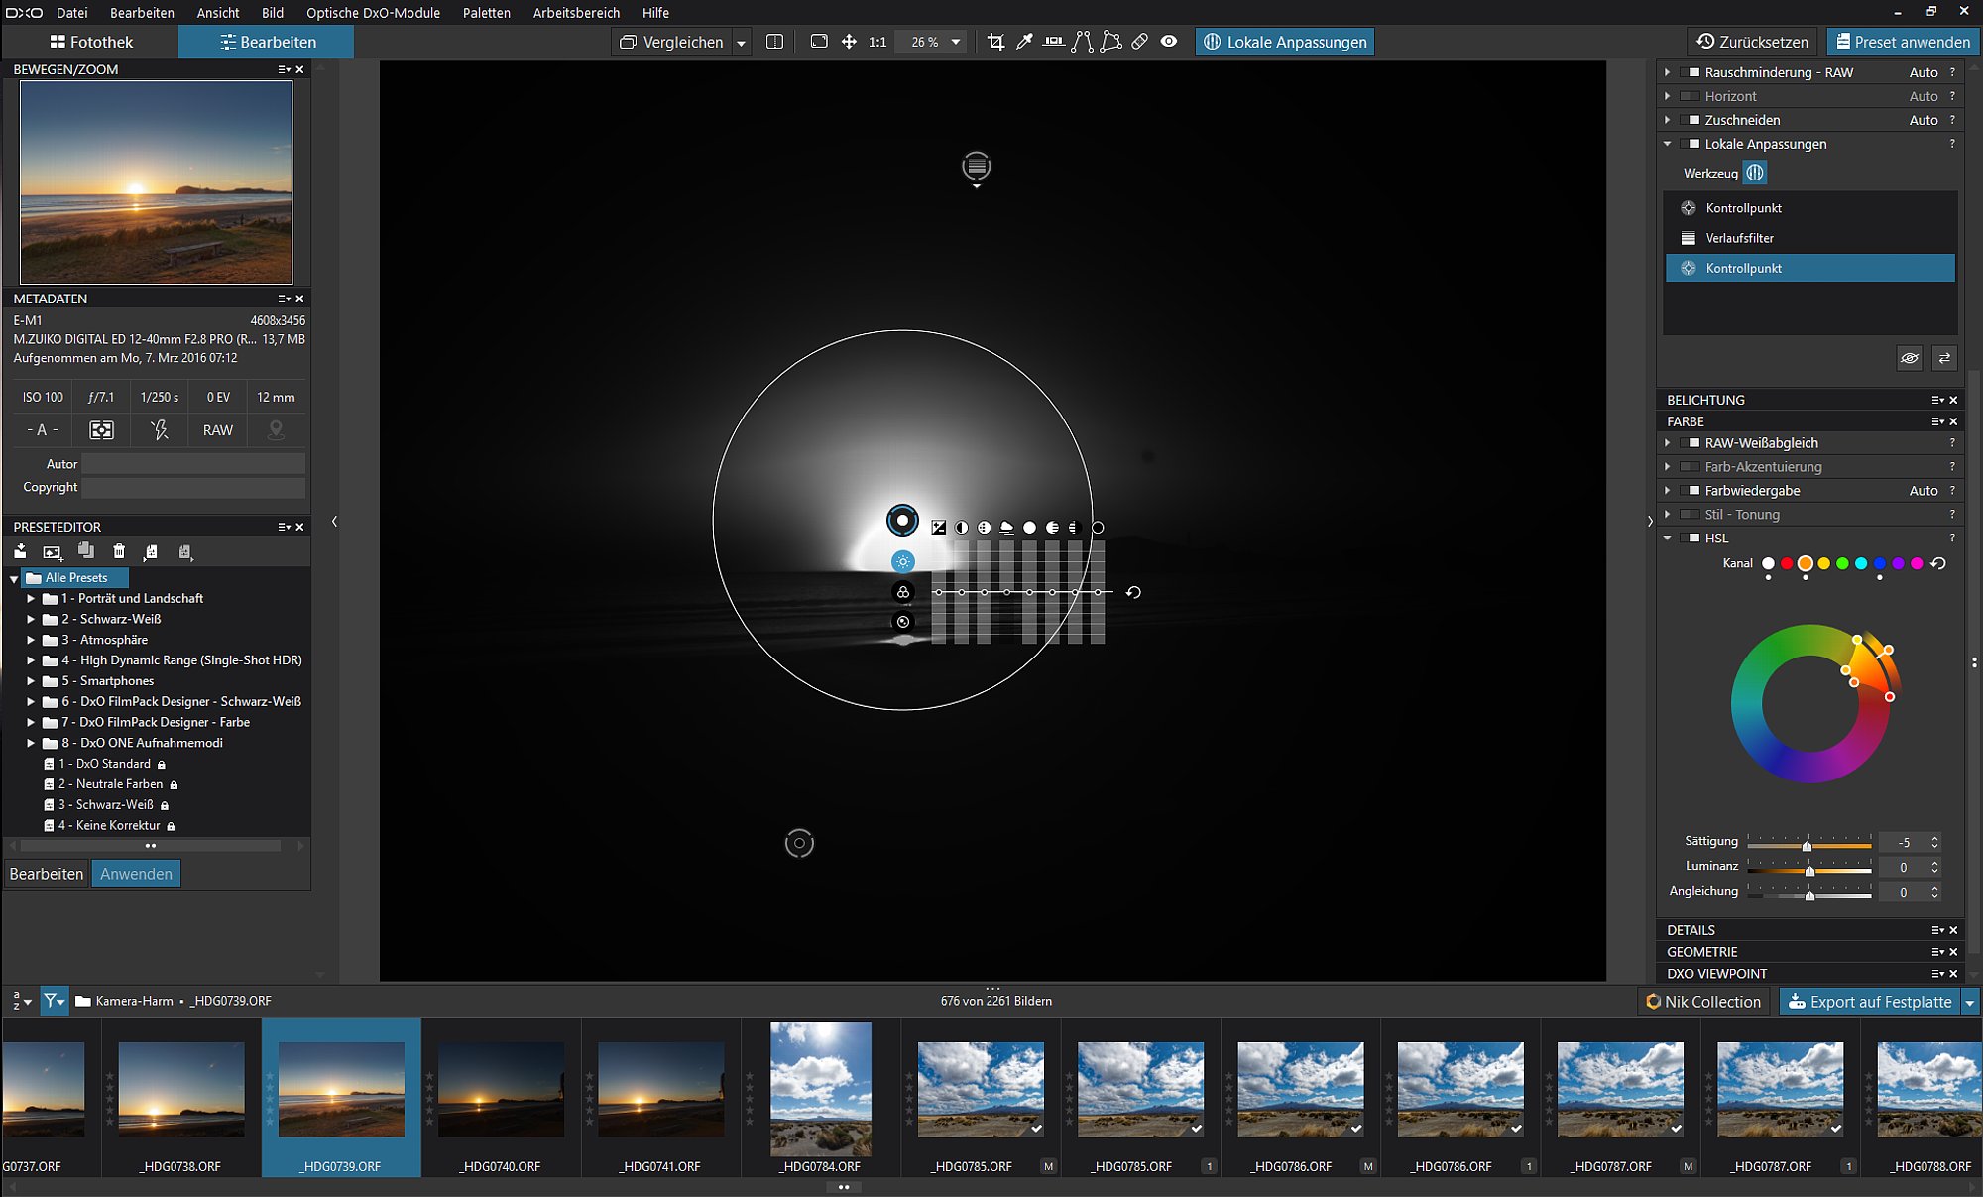The height and width of the screenshot is (1197, 1983).
Task: Select the crop tool in the toolbar
Action: (996, 42)
